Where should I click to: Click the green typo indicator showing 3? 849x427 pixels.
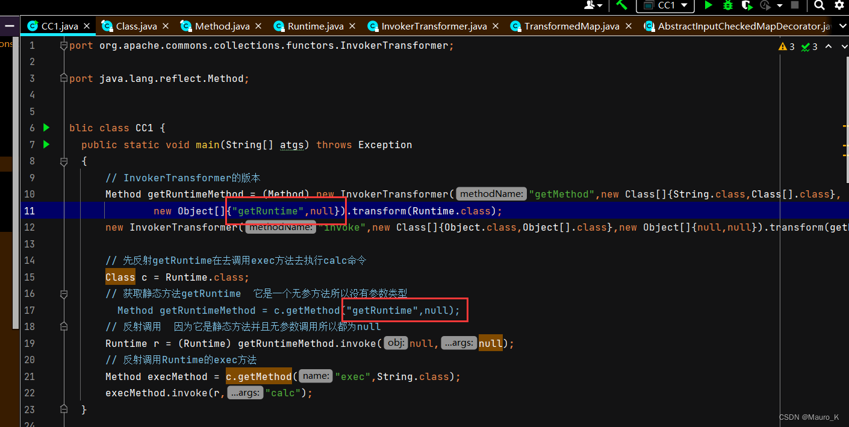[x=809, y=46]
